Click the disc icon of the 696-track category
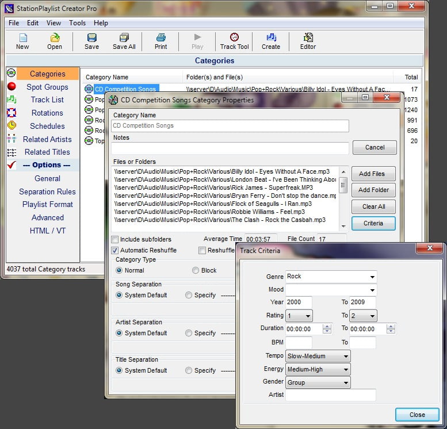Viewport: 447px width, 429px height. pos(89,131)
